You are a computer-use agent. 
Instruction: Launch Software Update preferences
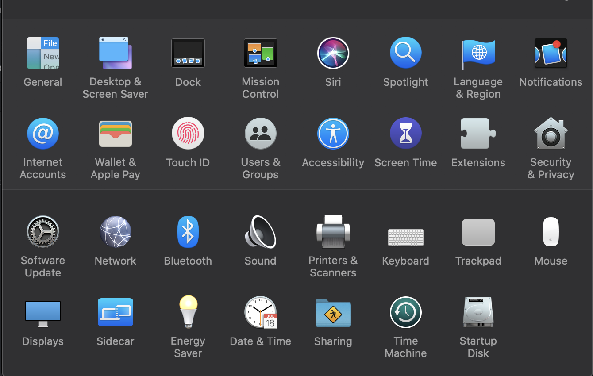click(43, 232)
